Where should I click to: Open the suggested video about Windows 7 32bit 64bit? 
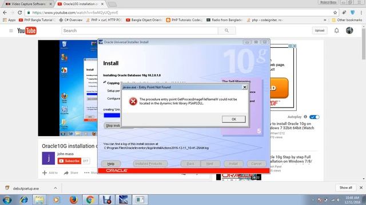coord(292,126)
